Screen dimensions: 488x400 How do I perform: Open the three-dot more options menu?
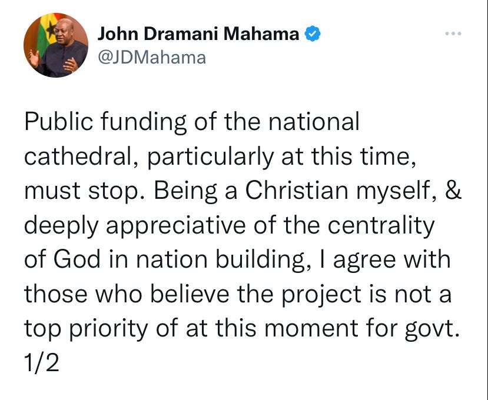pos(453,34)
